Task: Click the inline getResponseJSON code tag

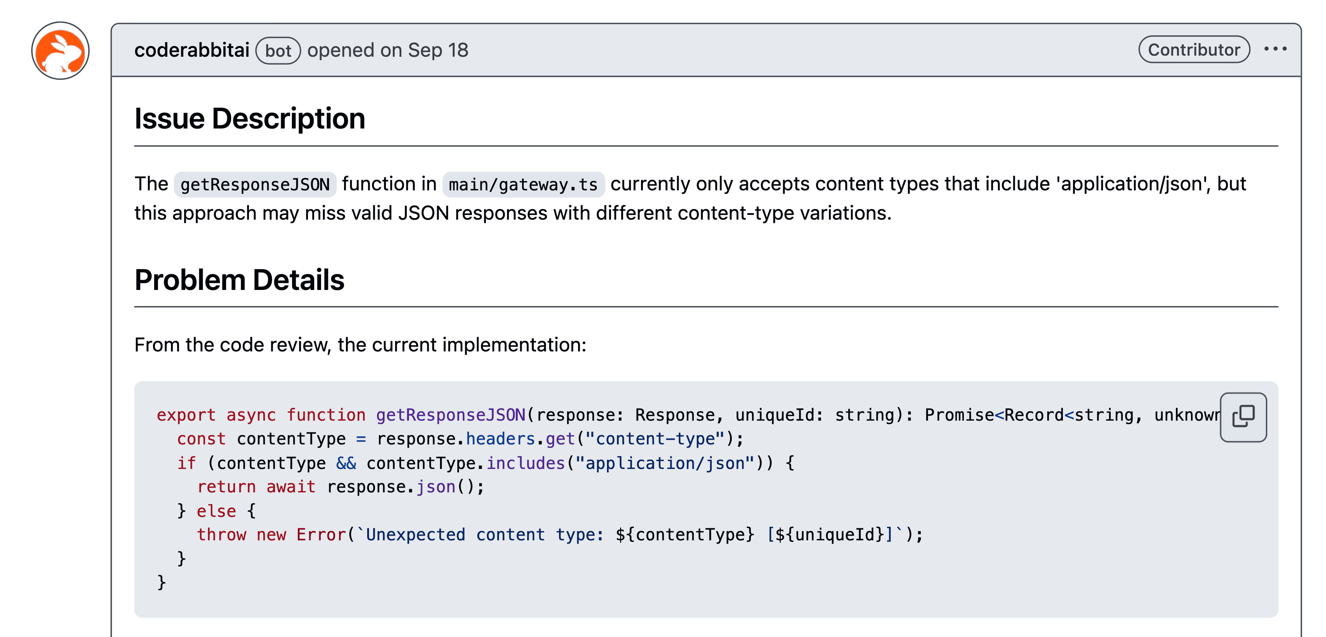Action: [255, 185]
